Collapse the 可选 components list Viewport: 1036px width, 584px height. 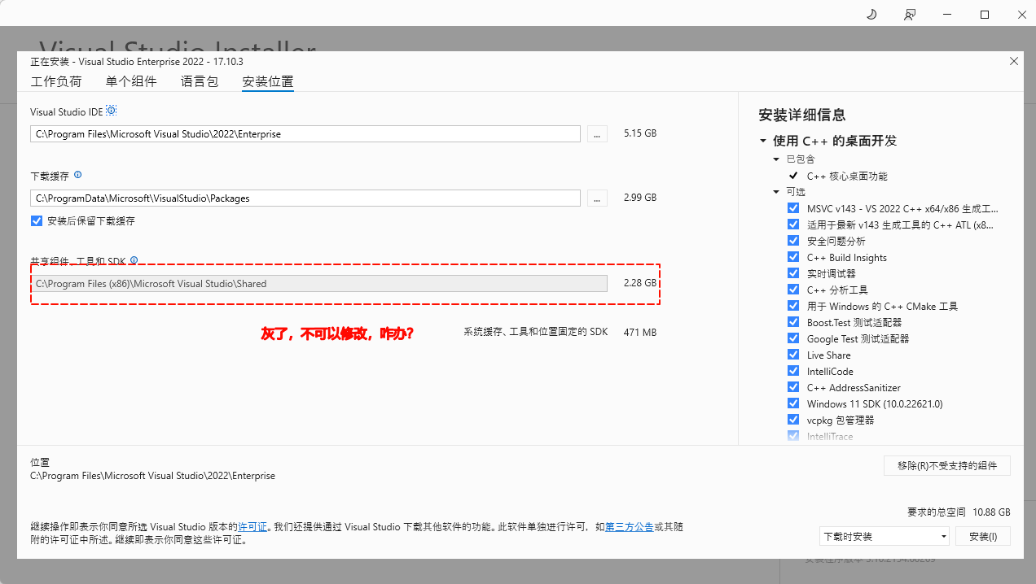click(x=776, y=192)
